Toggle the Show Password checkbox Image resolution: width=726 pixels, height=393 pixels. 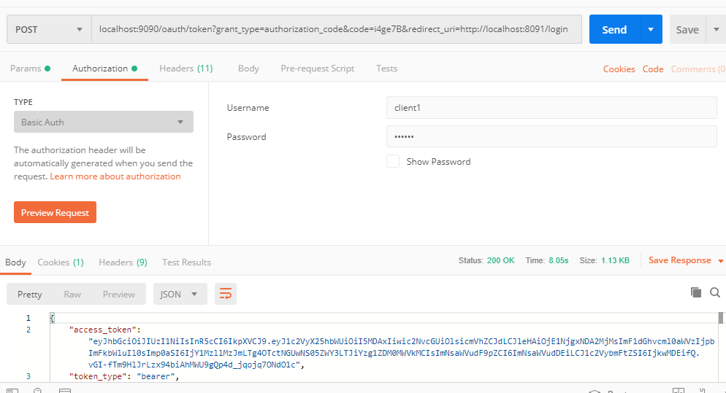(x=393, y=161)
